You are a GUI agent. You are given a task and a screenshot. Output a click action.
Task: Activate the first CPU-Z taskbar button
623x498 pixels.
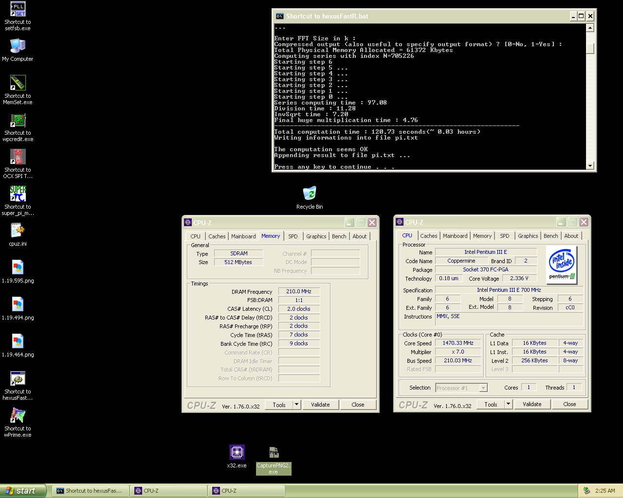point(168,491)
